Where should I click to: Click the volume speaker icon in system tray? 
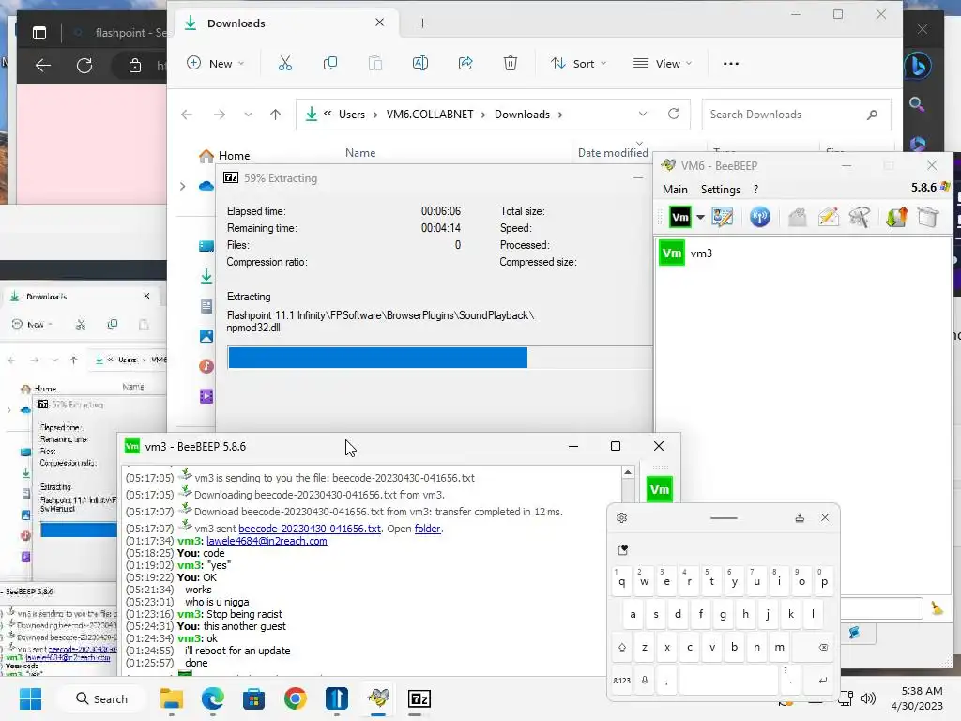(x=868, y=698)
